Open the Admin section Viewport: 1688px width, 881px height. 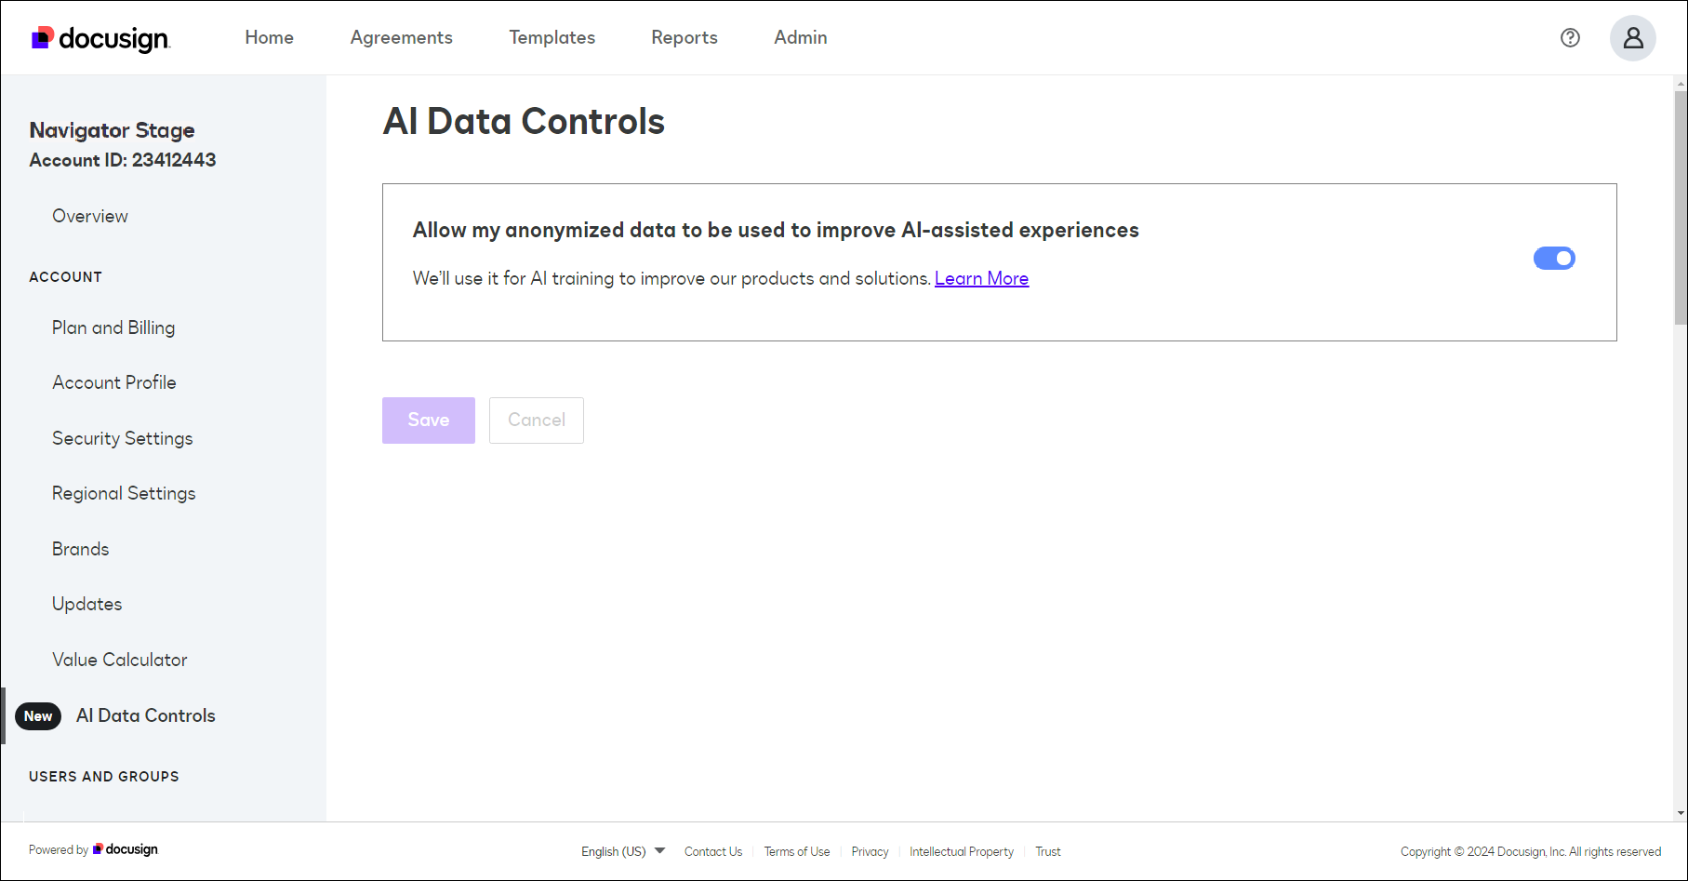[x=800, y=37]
